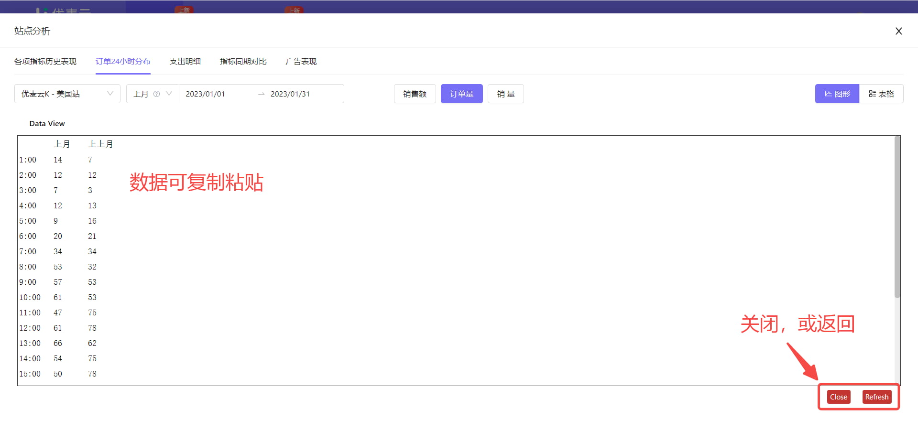Switch to the 支出明细 tab

pos(185,62)
